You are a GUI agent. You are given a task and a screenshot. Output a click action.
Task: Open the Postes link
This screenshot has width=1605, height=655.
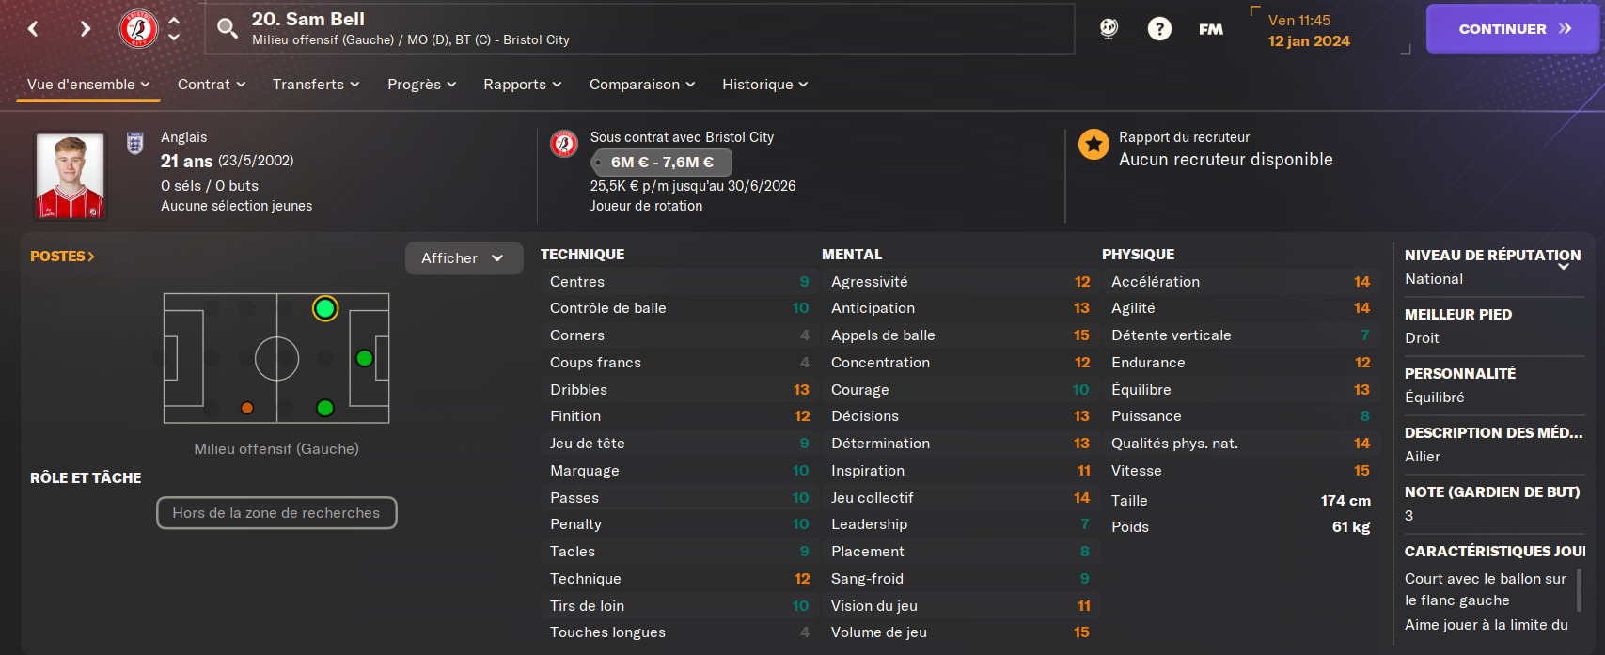pyautogui.click(x=62, y=257)
